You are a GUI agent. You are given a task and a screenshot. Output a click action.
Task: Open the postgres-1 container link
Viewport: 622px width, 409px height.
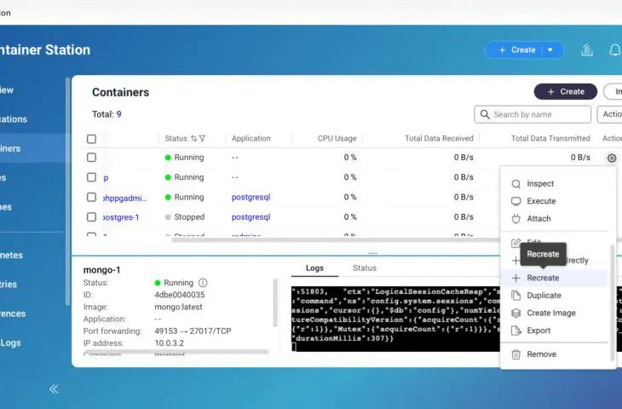[121, 217]
